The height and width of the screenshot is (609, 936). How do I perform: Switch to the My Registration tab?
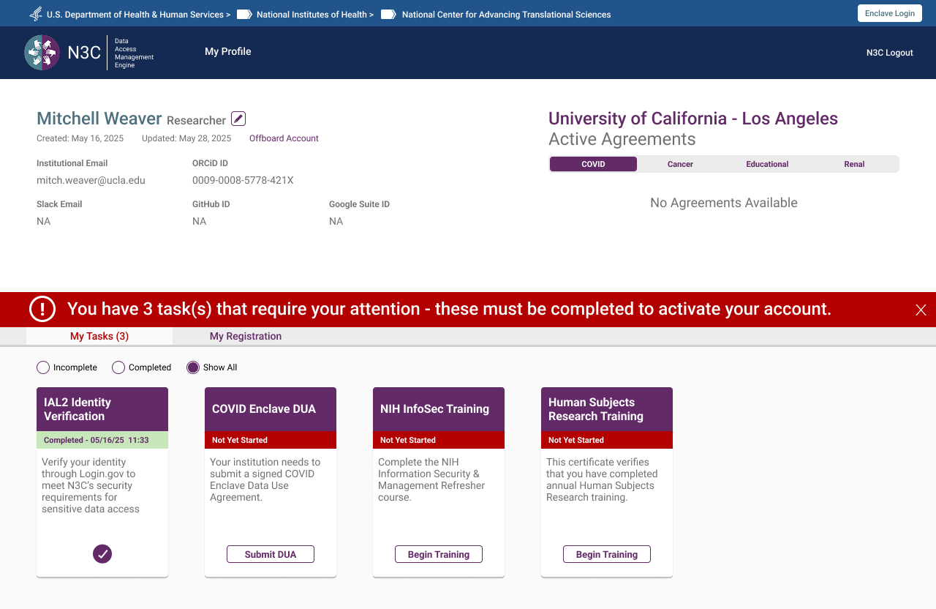pos(245,336)
